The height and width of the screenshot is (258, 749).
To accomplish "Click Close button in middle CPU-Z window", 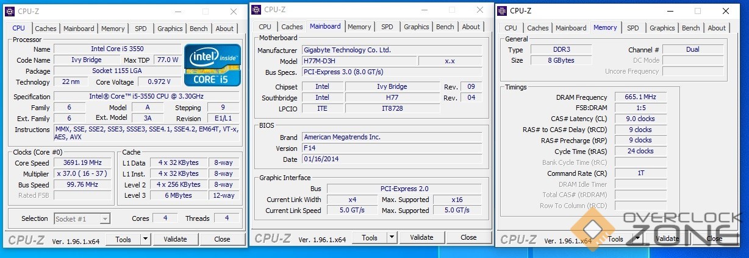I will 468,238.
